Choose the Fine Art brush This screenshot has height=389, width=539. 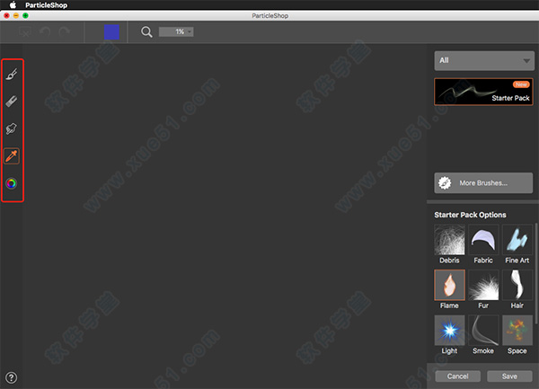coord(517,244)
